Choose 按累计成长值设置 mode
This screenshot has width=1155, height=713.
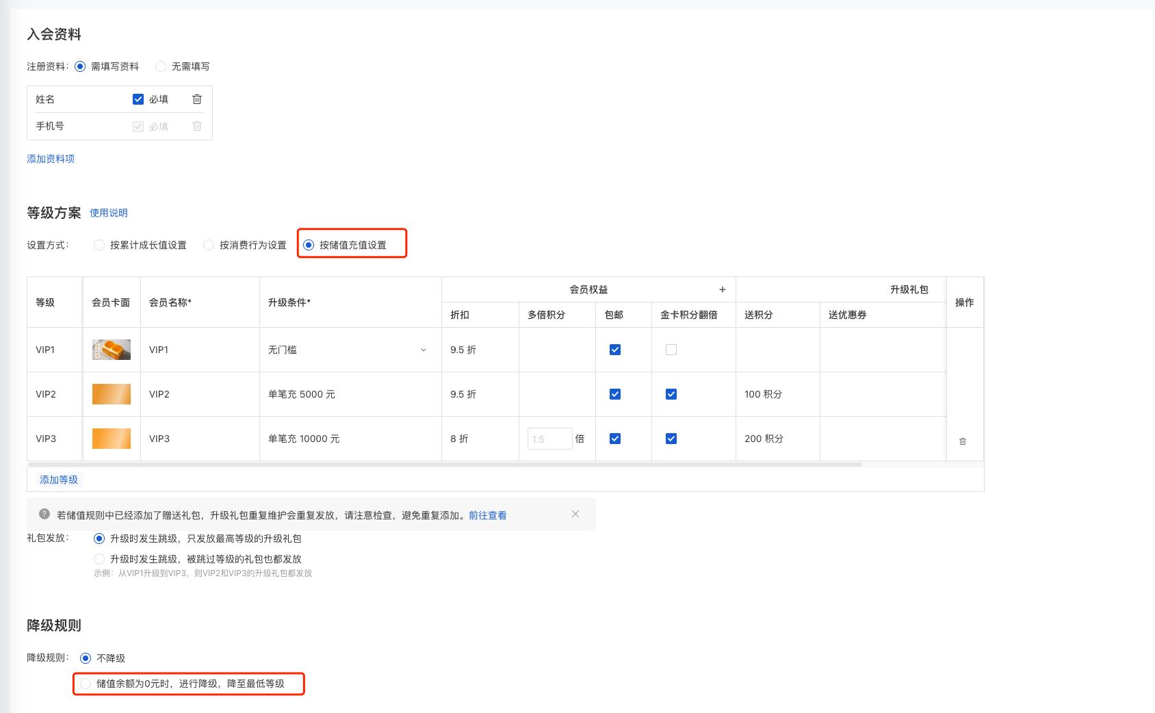coord(140,245)
